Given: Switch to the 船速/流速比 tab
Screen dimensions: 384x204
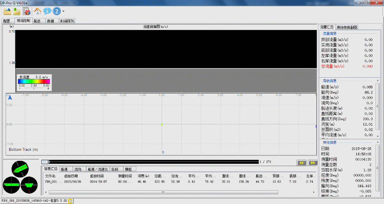Looking at the screenshot, I should click(x=98, y=169).
